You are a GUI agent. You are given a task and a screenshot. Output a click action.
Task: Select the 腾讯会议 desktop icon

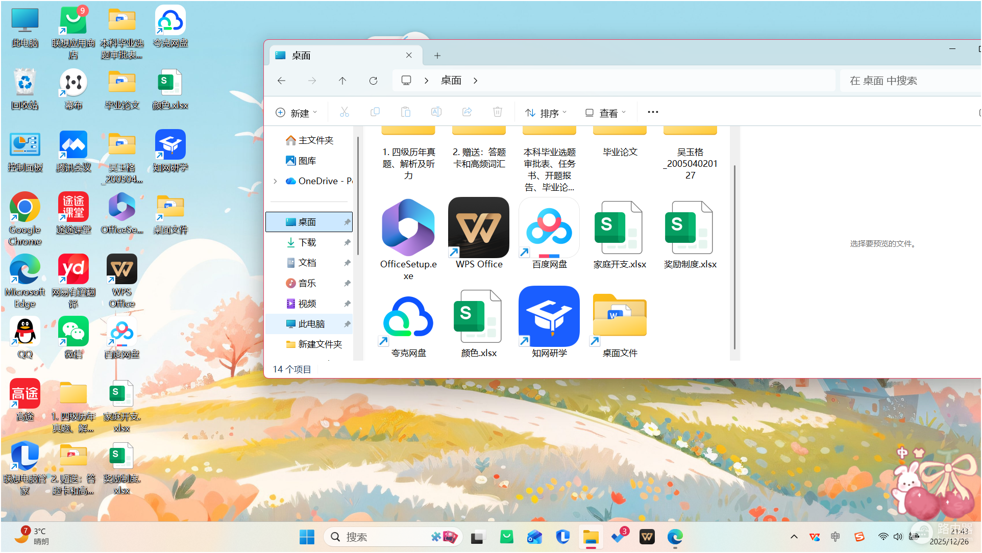click(73, 152)
